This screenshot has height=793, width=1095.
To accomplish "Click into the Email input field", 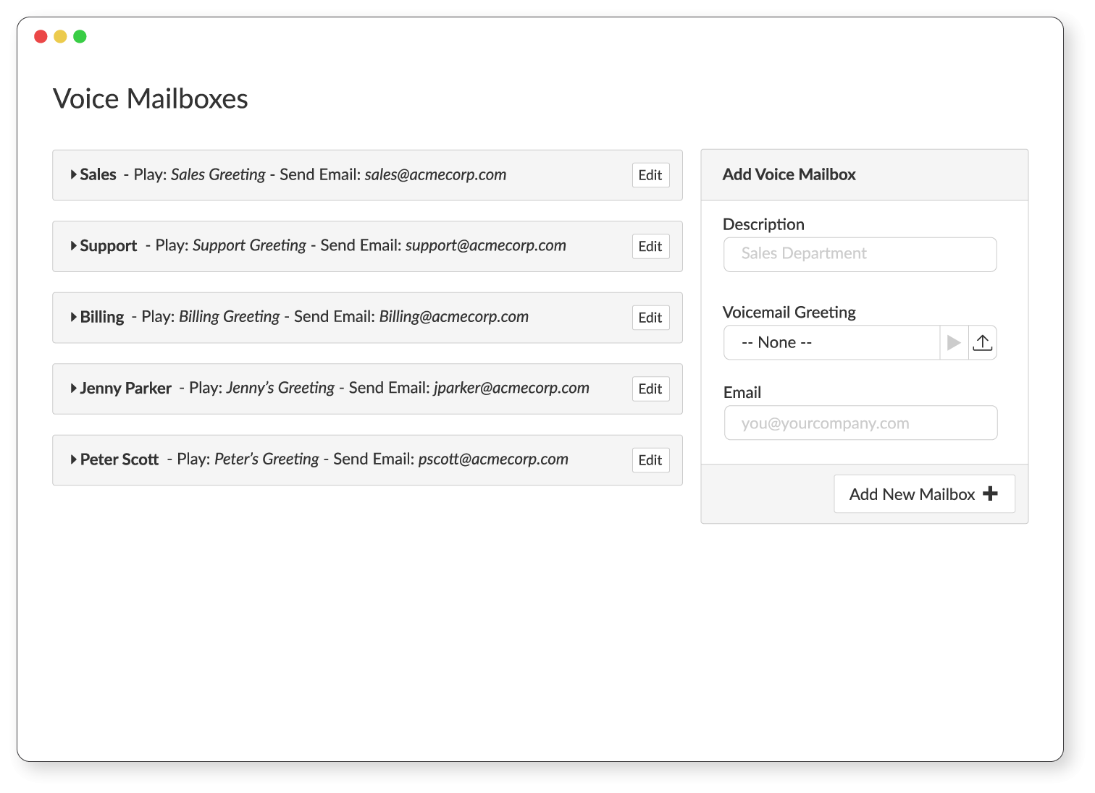I will coord(860,423).
